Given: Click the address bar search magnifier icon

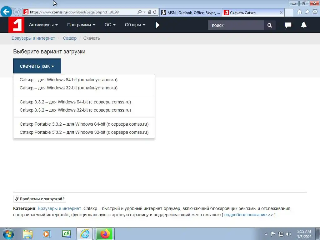Looking at the screenshot, I should 139,12.
